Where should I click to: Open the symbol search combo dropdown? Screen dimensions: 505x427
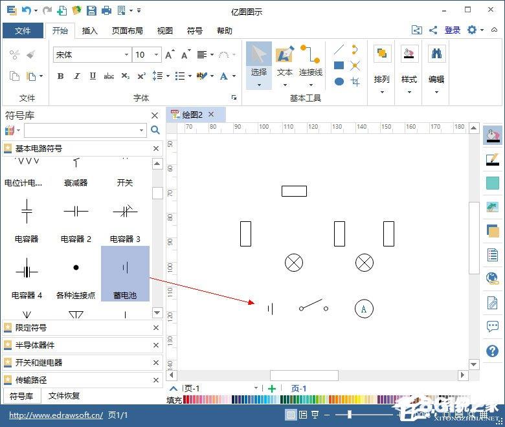click(x=141, y=130)
